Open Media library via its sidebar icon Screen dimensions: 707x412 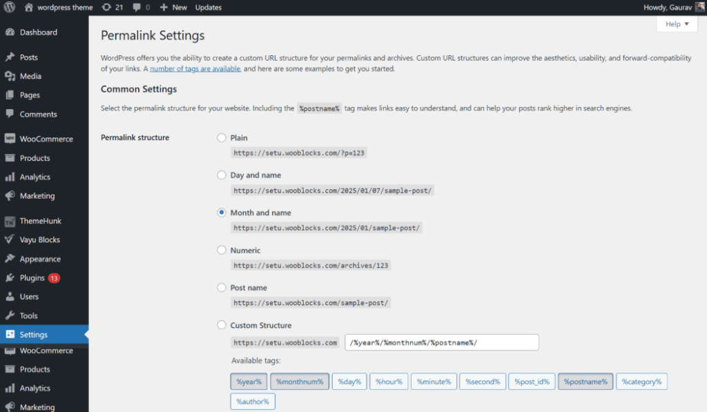tap(10, 76)
